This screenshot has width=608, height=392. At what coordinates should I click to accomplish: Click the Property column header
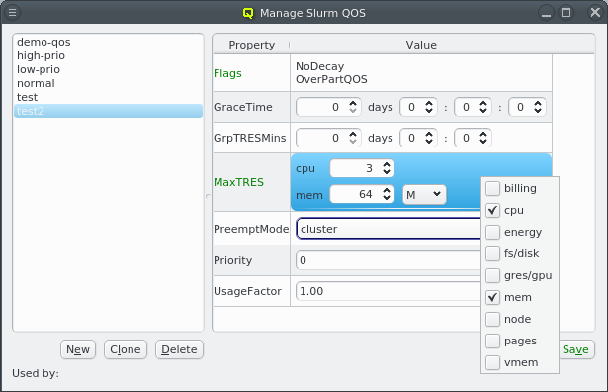click(251, 45)
